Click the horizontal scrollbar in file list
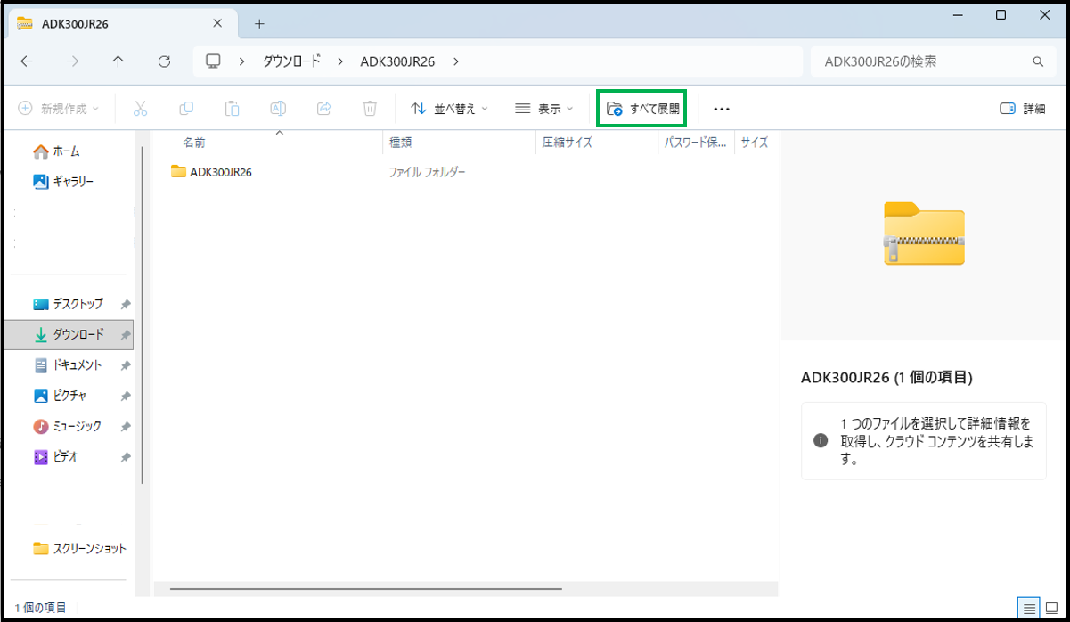Viewport: 1070px width, 622px height. coord(365,589)
